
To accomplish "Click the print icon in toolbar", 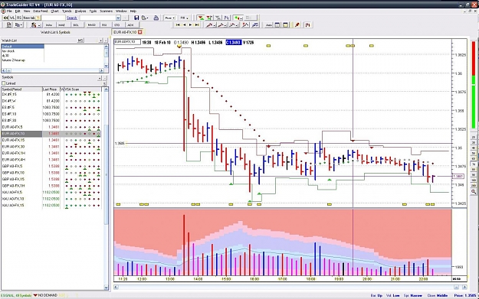I will point(156,18).
